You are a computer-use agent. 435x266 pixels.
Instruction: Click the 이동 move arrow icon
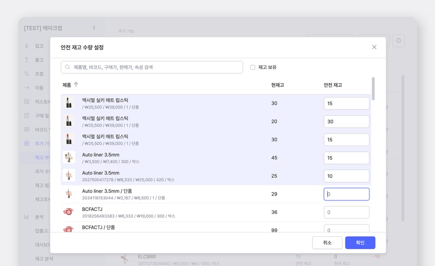[x=26, y=87]
